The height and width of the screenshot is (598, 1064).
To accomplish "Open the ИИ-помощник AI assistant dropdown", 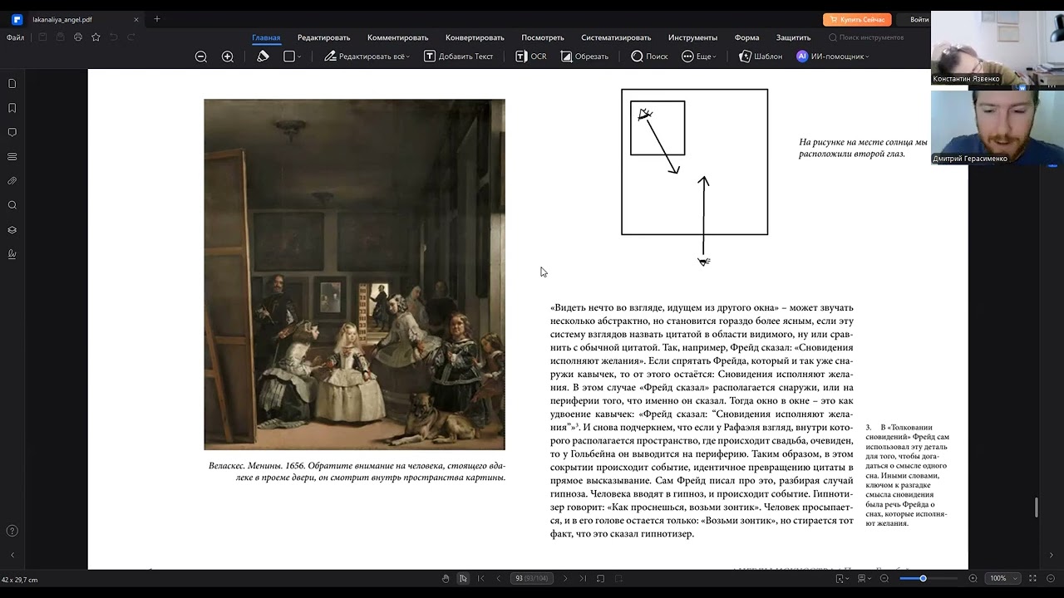I will (833, 56).
